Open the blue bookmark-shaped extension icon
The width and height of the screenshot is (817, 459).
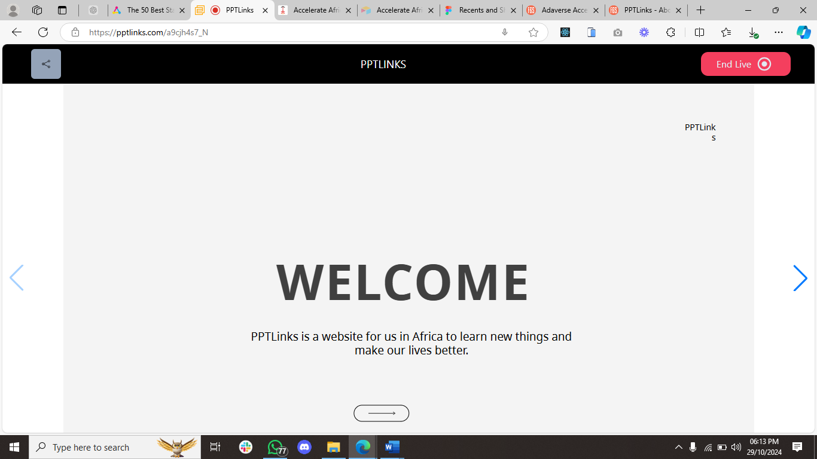pos(592,32)
